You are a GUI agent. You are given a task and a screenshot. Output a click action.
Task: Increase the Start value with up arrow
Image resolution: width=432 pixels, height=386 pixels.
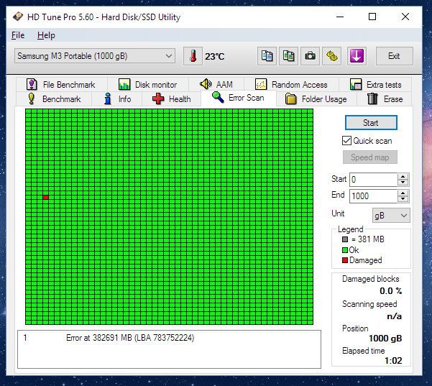pos(403,177)
